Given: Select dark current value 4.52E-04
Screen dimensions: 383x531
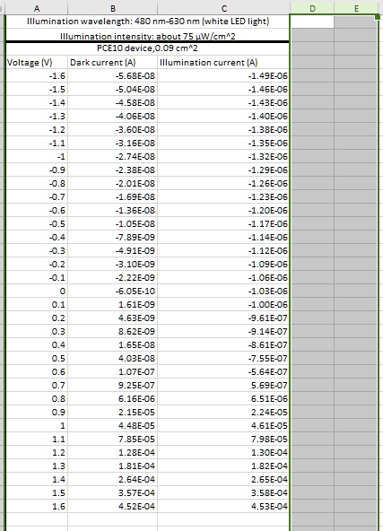Looking at the screenshot, I should [x=113, y=506].
